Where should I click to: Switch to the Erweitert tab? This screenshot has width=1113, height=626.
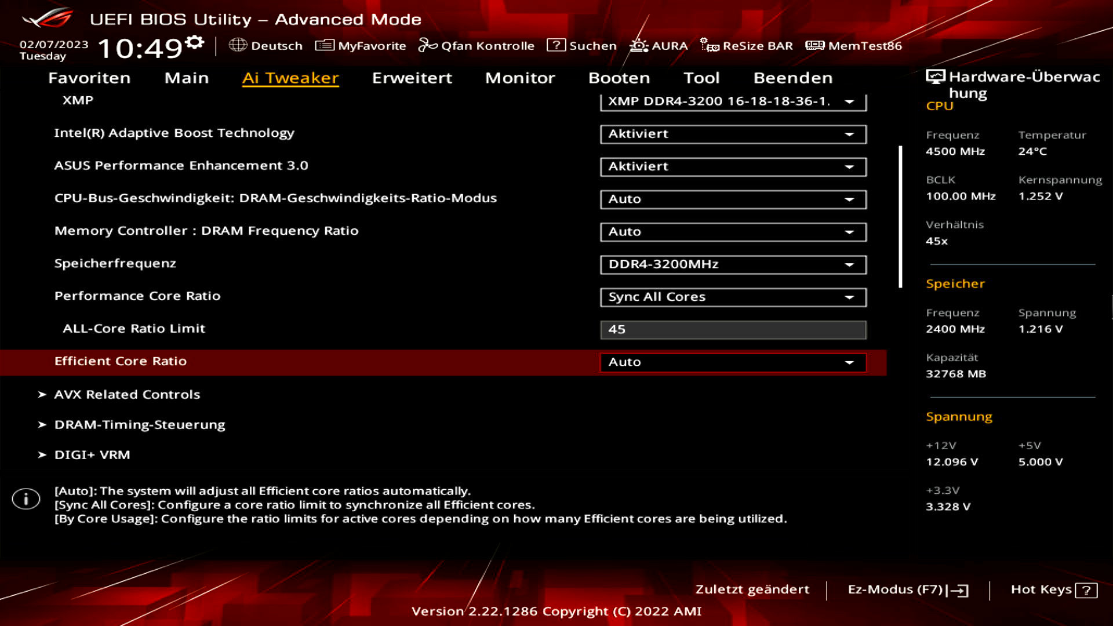[412, 78]
